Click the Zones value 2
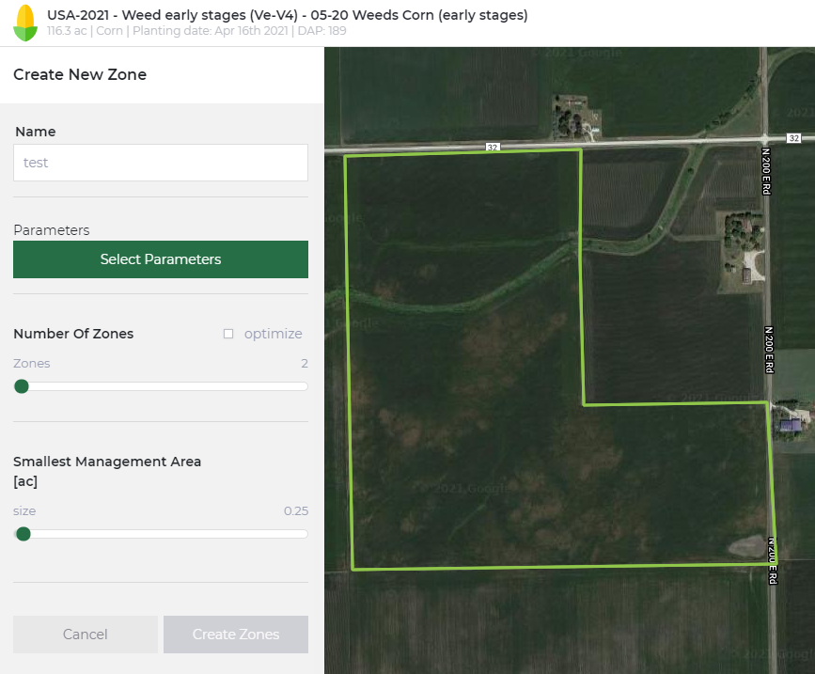 305,363
